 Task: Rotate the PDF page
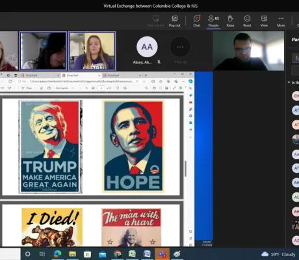pos(118,88)
